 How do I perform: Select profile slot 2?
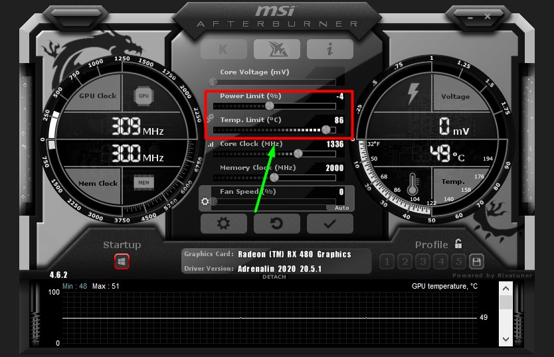click(405, 261)
